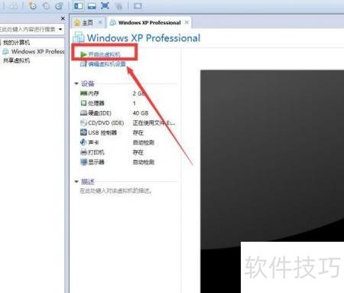Enter full screen mode icon
Screen dimensions: 344x293
click(x=105, y=6)
